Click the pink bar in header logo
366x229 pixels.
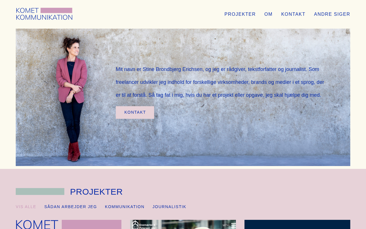point(56,10)
